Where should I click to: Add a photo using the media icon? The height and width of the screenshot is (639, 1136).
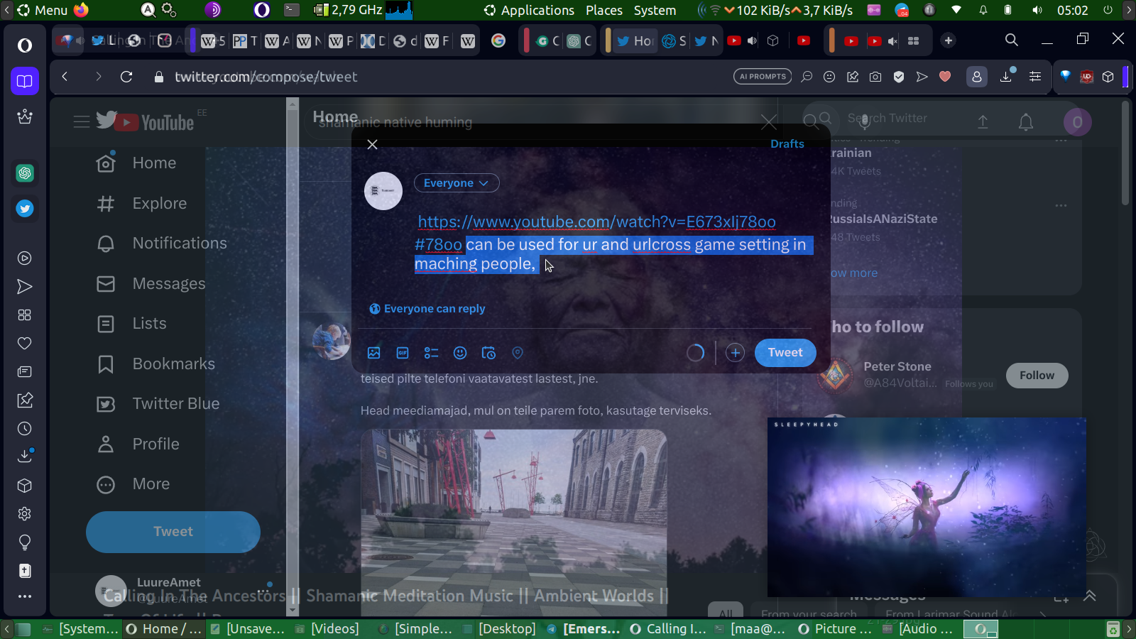point(374,353)
